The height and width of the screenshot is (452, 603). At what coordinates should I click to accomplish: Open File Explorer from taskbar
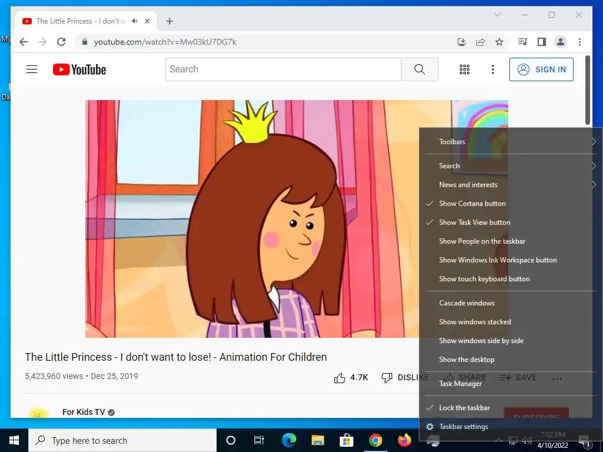pyautogui.click(x=317, y=440)
